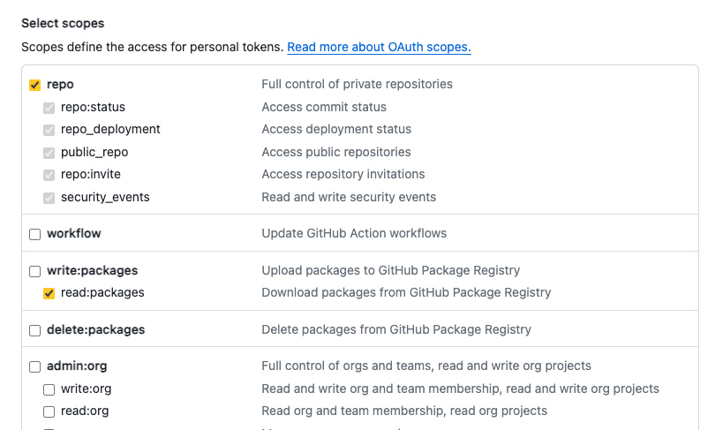Click the 'delete:packages' scope name label
723x430 pixels.
tap(95, 330)
